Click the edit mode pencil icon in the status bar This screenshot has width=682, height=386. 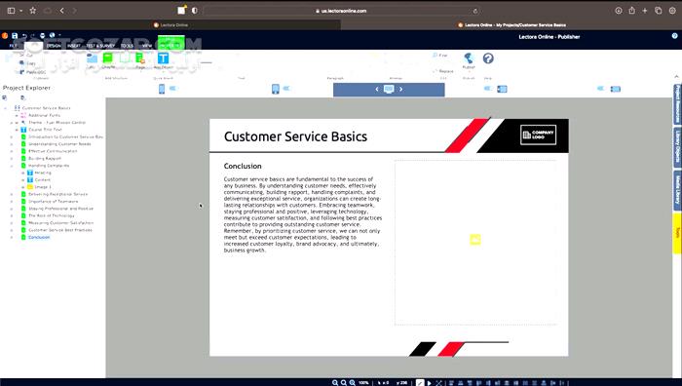click(x=420, y=382)
